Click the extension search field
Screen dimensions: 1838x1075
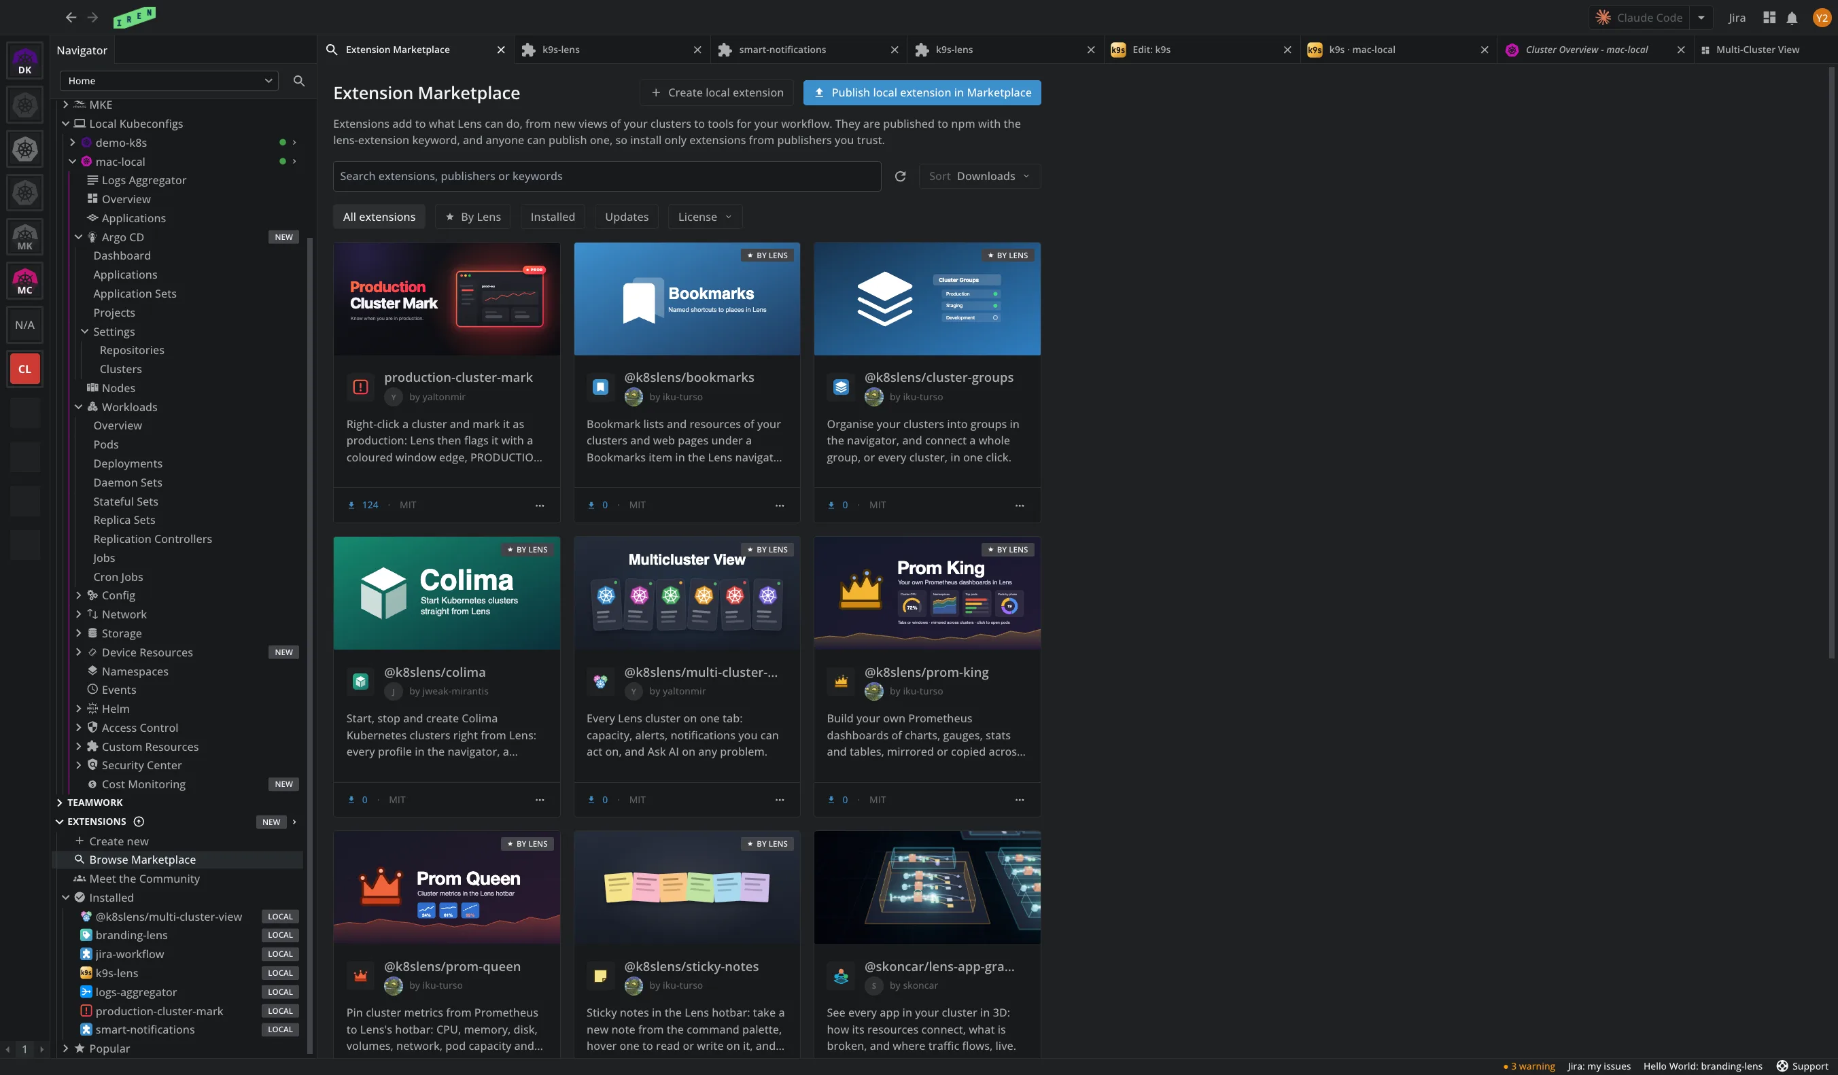click(607, 177)
